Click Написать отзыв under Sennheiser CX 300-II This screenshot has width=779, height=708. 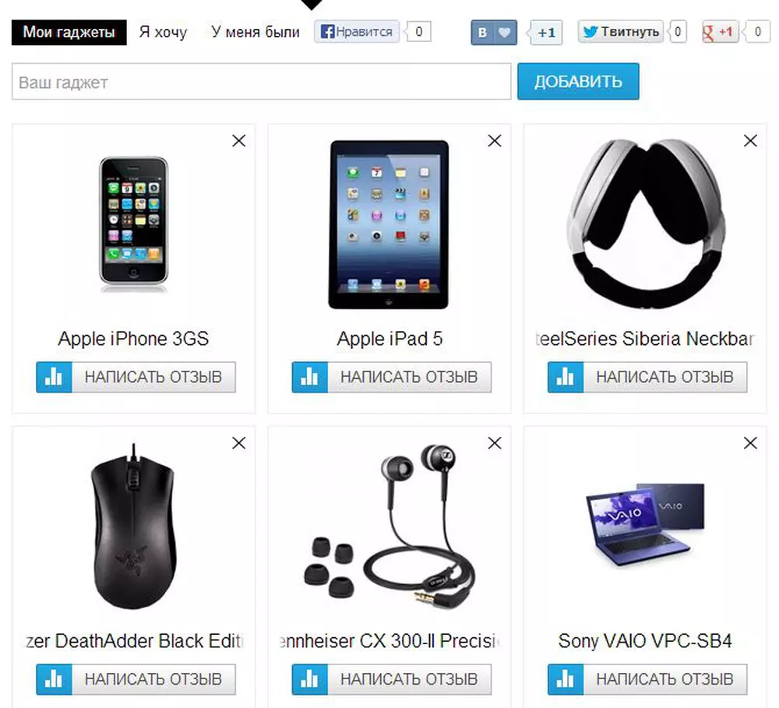(410, 679)
